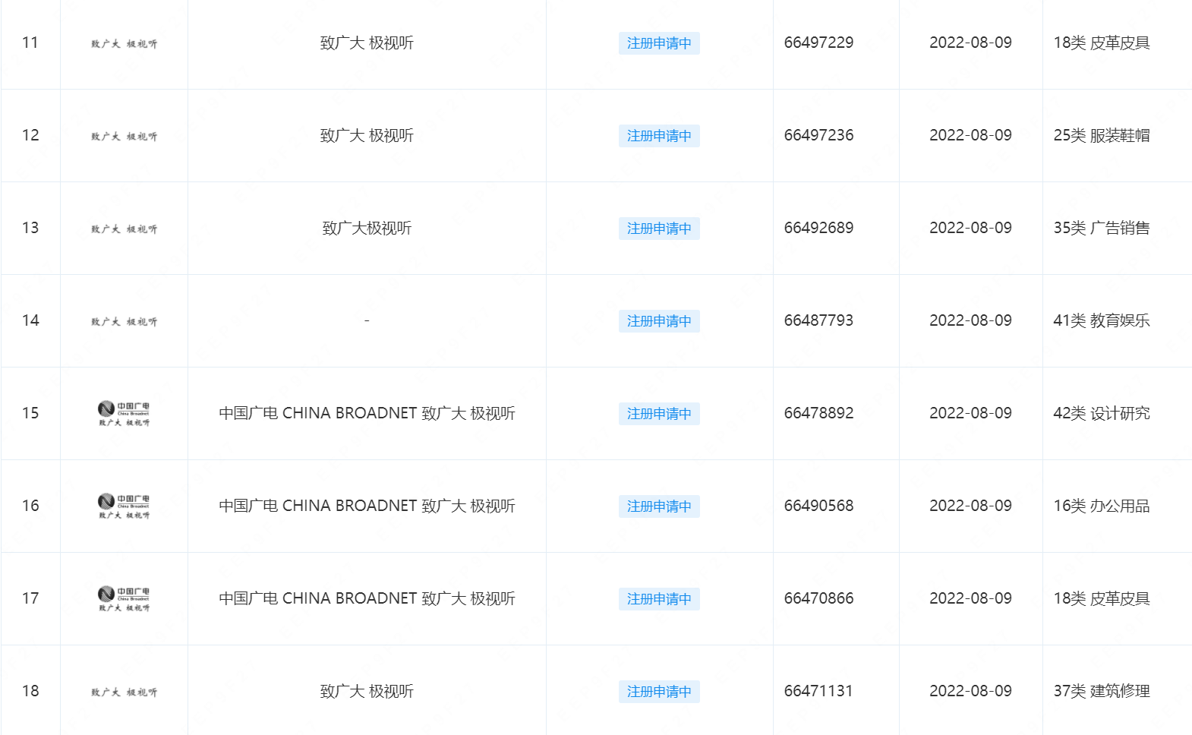Click category 37类 建筑修理
Screen dimensions: 1192x735
(x=1102, y=692)
